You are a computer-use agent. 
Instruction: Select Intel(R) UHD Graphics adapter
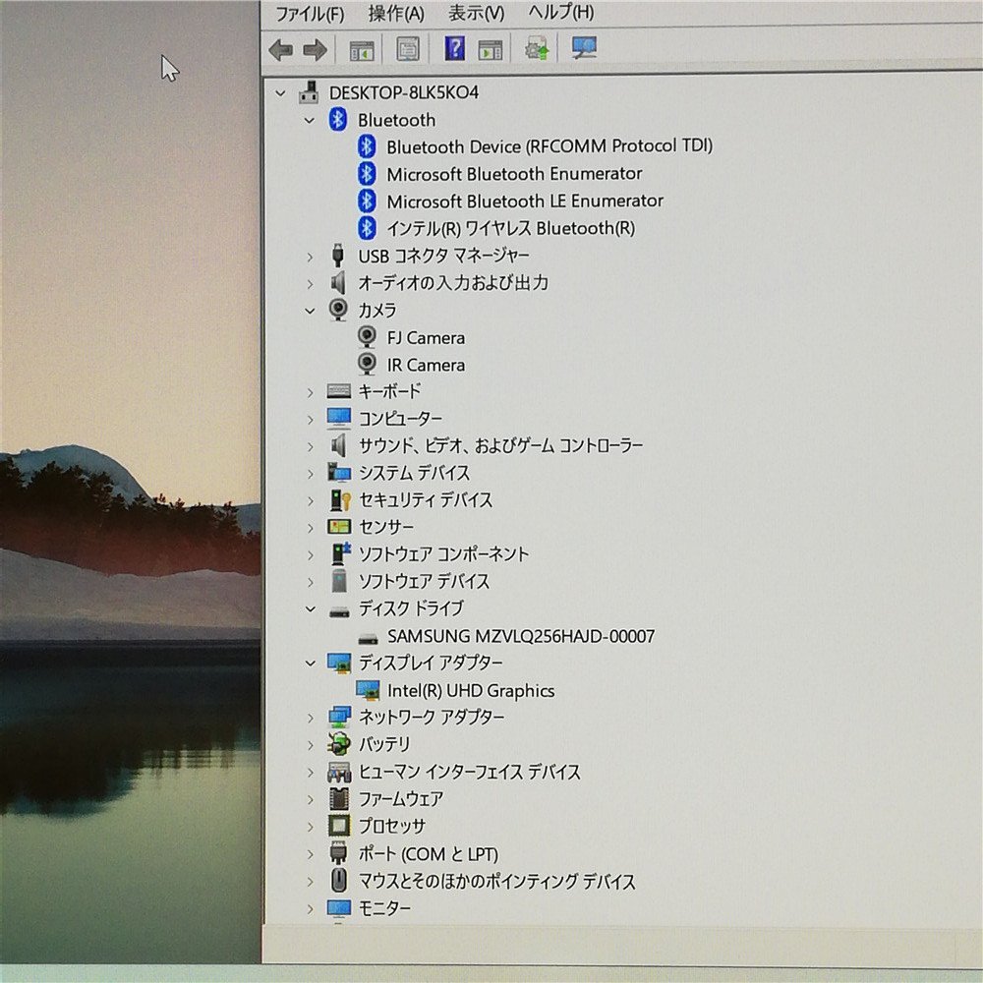click(471, 691)
